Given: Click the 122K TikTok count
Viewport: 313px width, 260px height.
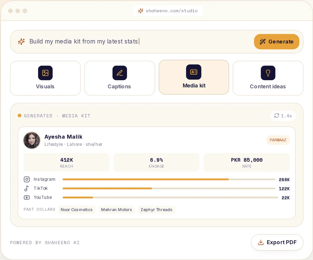Looking at the screenshot, I should tap(284, 189).
